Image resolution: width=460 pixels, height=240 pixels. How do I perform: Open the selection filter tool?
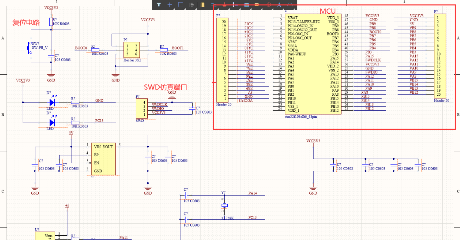[159, 5]
